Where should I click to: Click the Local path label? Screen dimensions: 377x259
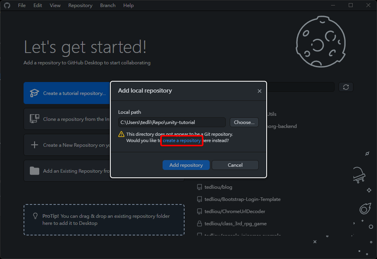pyautogui.click(x=129, y=112)
